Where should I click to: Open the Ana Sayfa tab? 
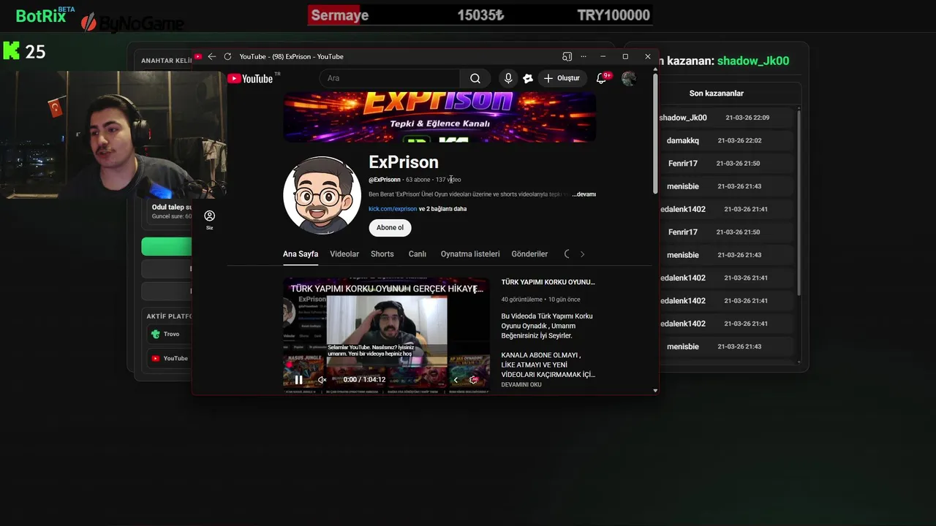[x=301, y=254]
